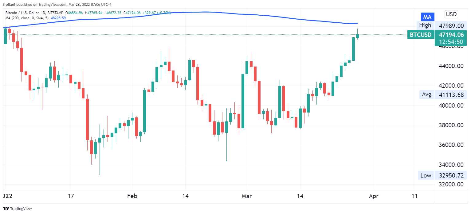
Task: Select the Feb marker on the time axis
Action: pyautogui.click(x=132, y=196)
